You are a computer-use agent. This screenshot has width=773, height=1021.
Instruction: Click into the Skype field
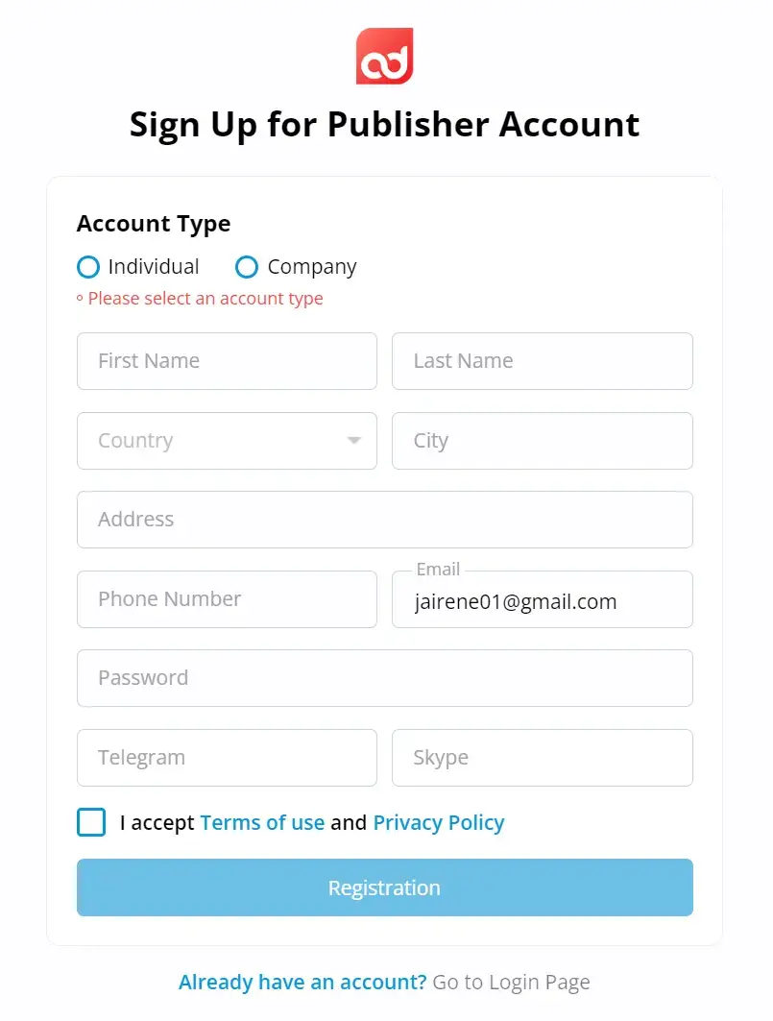[542, 758]
